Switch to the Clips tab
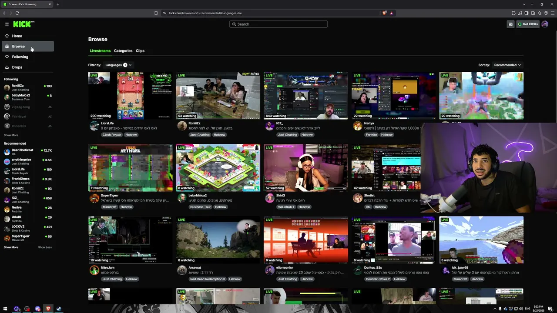This screenshot has width=557, height=313. tap(140, 51)
